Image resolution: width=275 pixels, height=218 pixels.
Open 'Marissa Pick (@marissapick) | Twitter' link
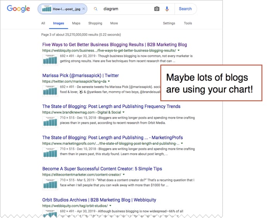point(81,76)
